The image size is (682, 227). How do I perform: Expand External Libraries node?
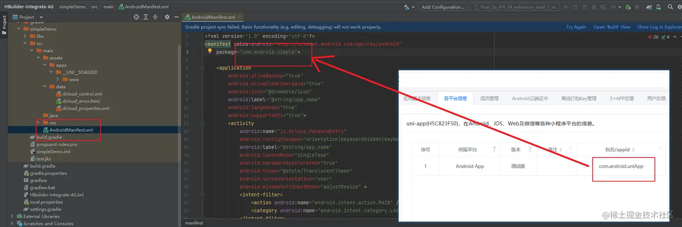click(x=12, y=216)
